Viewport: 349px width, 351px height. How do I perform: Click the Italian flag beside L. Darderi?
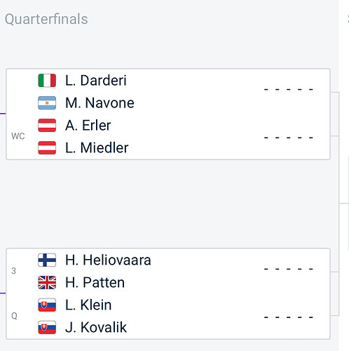click(x=47, y=80)
